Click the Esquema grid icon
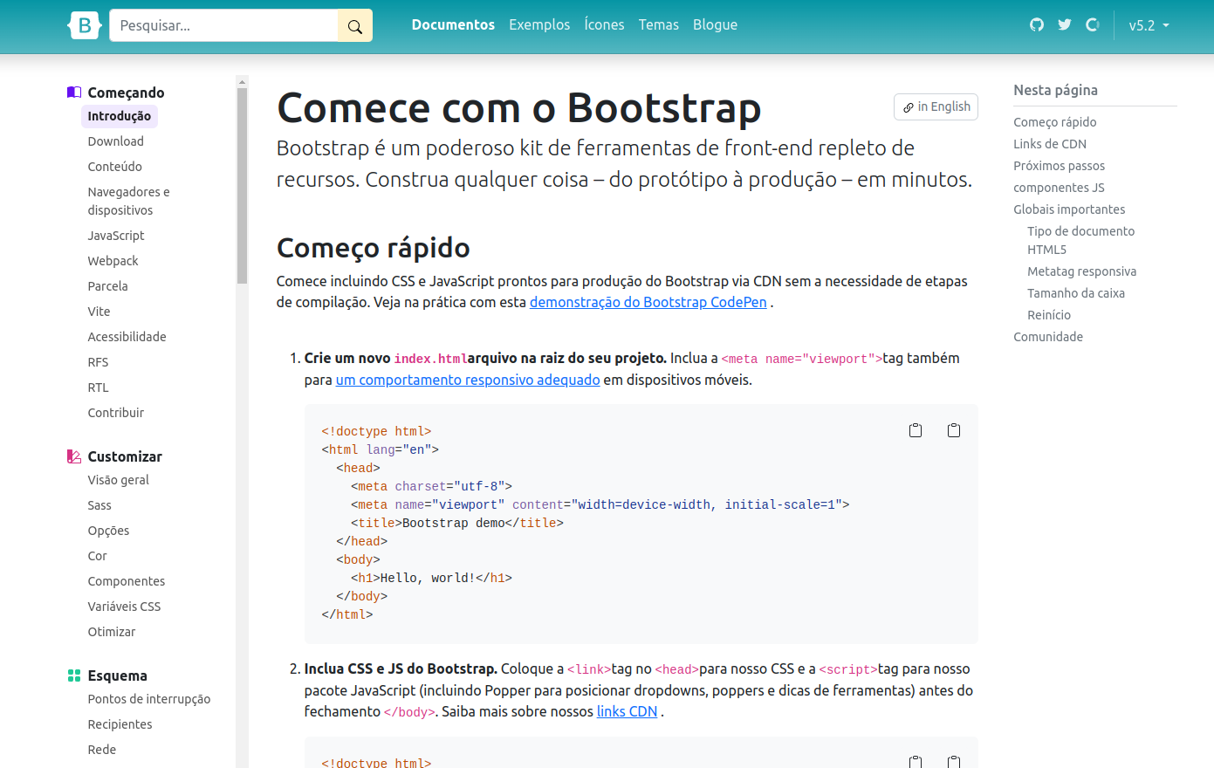This screenshot has width=1214, height=768. [74, 675]
